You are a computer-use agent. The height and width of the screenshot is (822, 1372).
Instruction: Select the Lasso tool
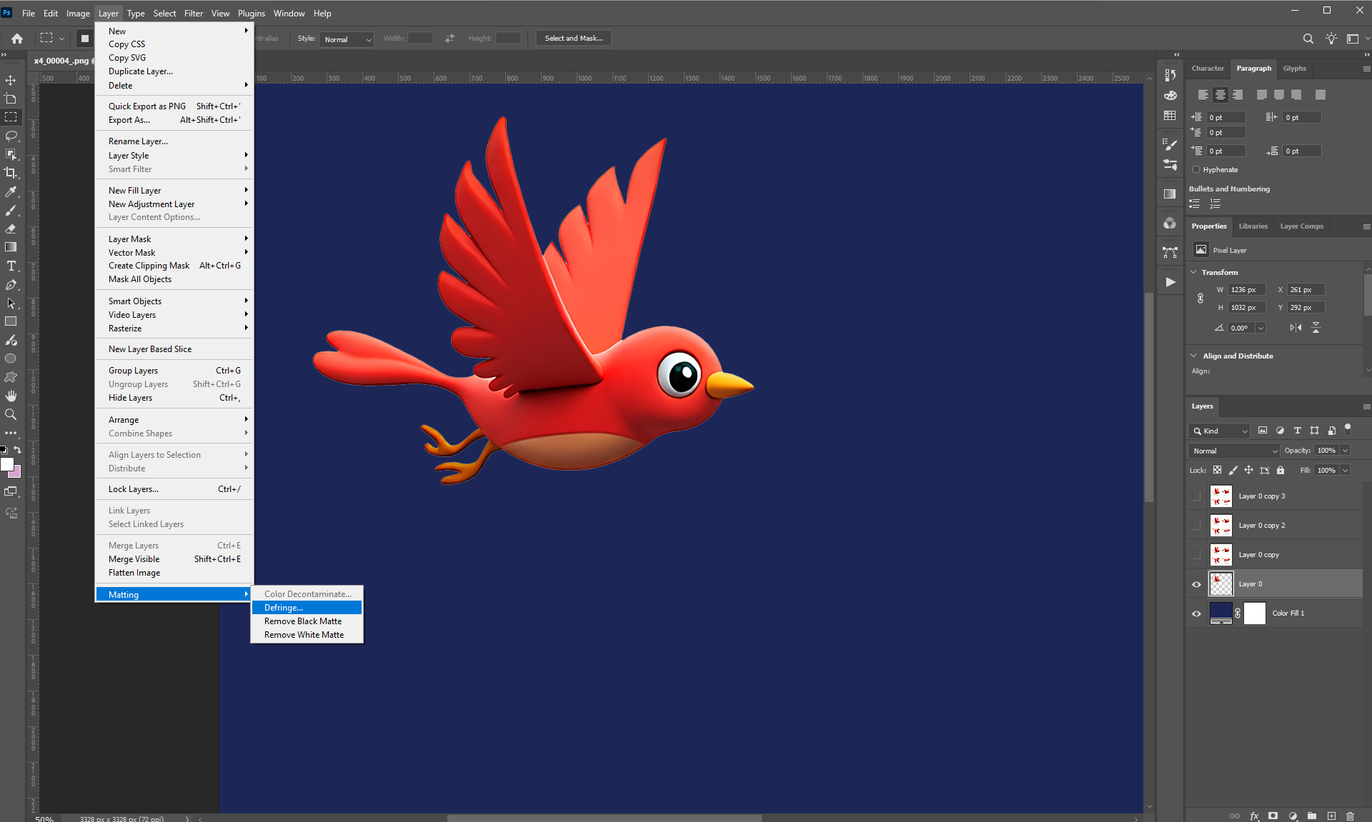point(11,136)
